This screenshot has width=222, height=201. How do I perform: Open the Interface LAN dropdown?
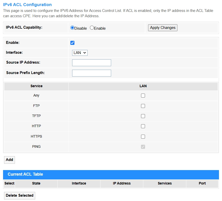coord(80,53)
